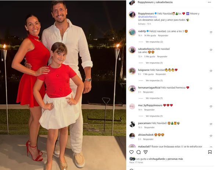224x170 pixels.
Task: Save post with bookmark icon
Action: click(210, 152)
